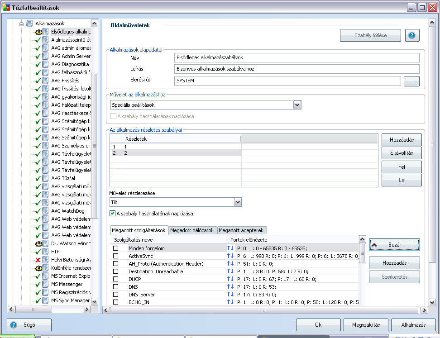
Task: Click the Bezár button
Action: coord(394,245)
